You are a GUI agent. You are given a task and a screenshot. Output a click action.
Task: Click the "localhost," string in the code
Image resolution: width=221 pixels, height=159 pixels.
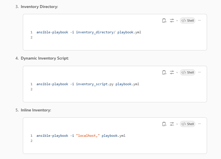tap(88, 136)
